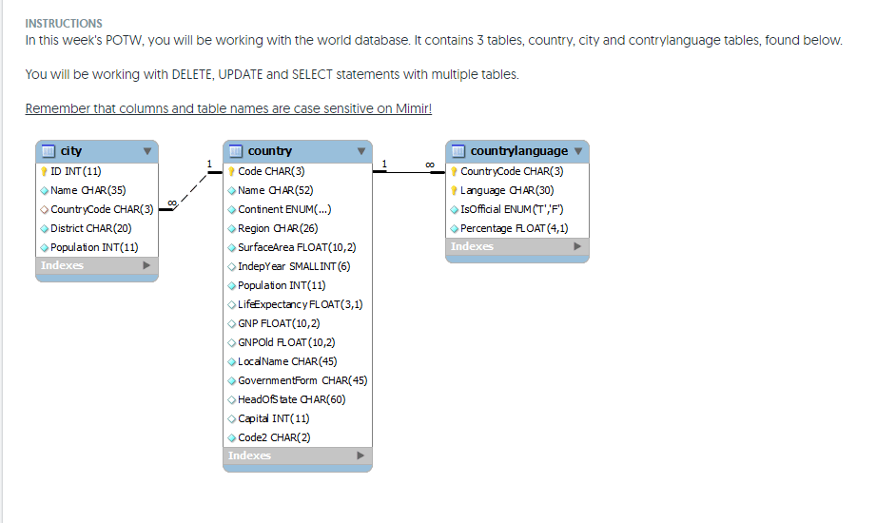Select the HeadOfState CHAR(60) column text
The height and width of the screenshot is (523, 896).
click(292, 399)
